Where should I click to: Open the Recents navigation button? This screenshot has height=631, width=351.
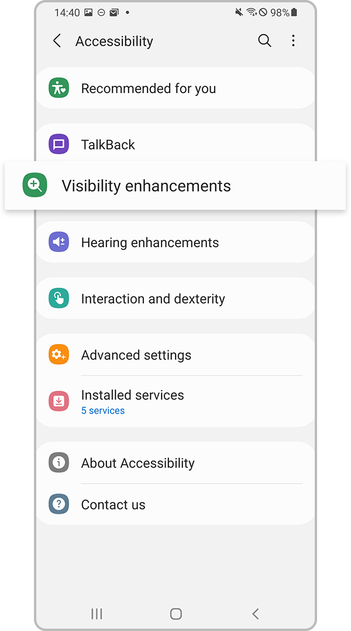coord(97,613)
